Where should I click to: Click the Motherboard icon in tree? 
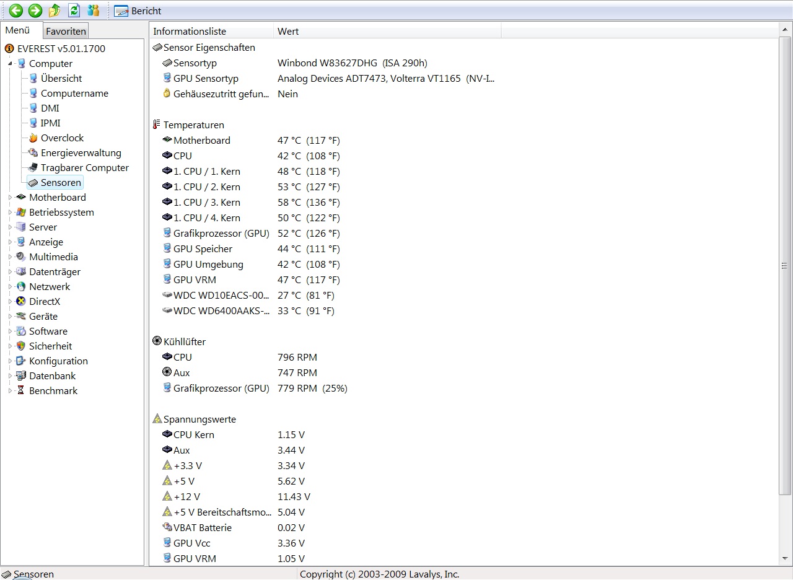[x=21, y=198]
